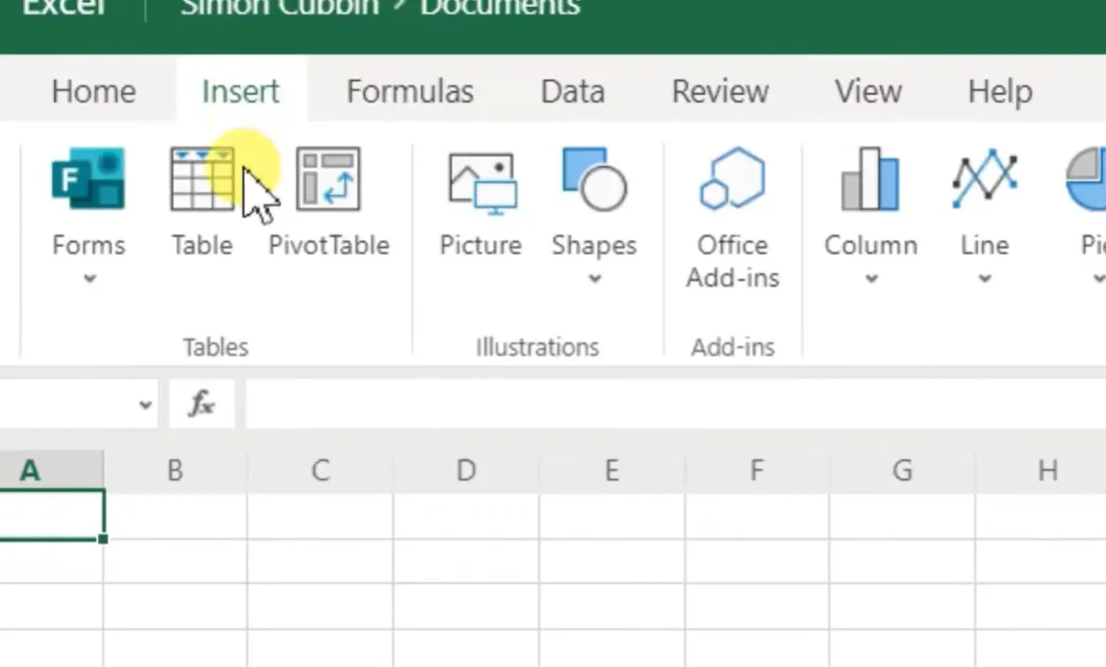The width and height of the screenshot is (1106, 667).
Task: Click the PivotTable icon
Action: tap(328, 179)
